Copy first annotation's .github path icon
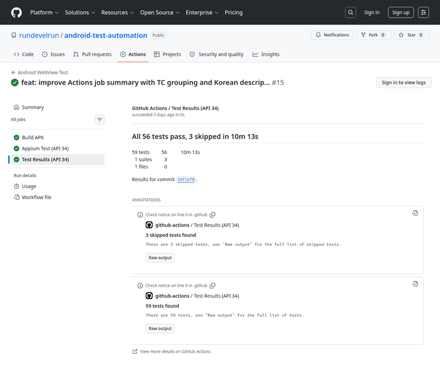This screenshot has height=374, width=440. click(x=213, y=215)
